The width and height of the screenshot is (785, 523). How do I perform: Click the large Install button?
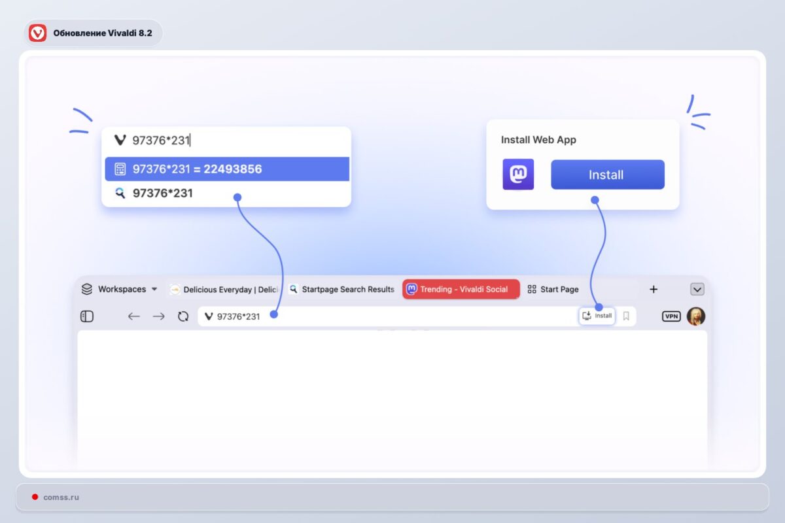click(x=608, y=175)
